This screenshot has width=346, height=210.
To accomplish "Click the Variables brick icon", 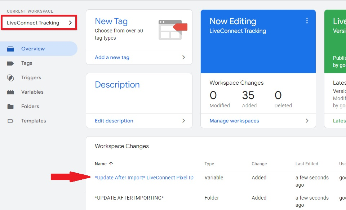I will click(x=10, y=92).
